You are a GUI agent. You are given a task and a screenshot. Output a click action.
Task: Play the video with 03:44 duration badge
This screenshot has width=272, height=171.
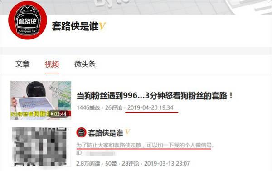tap(58, 114)
